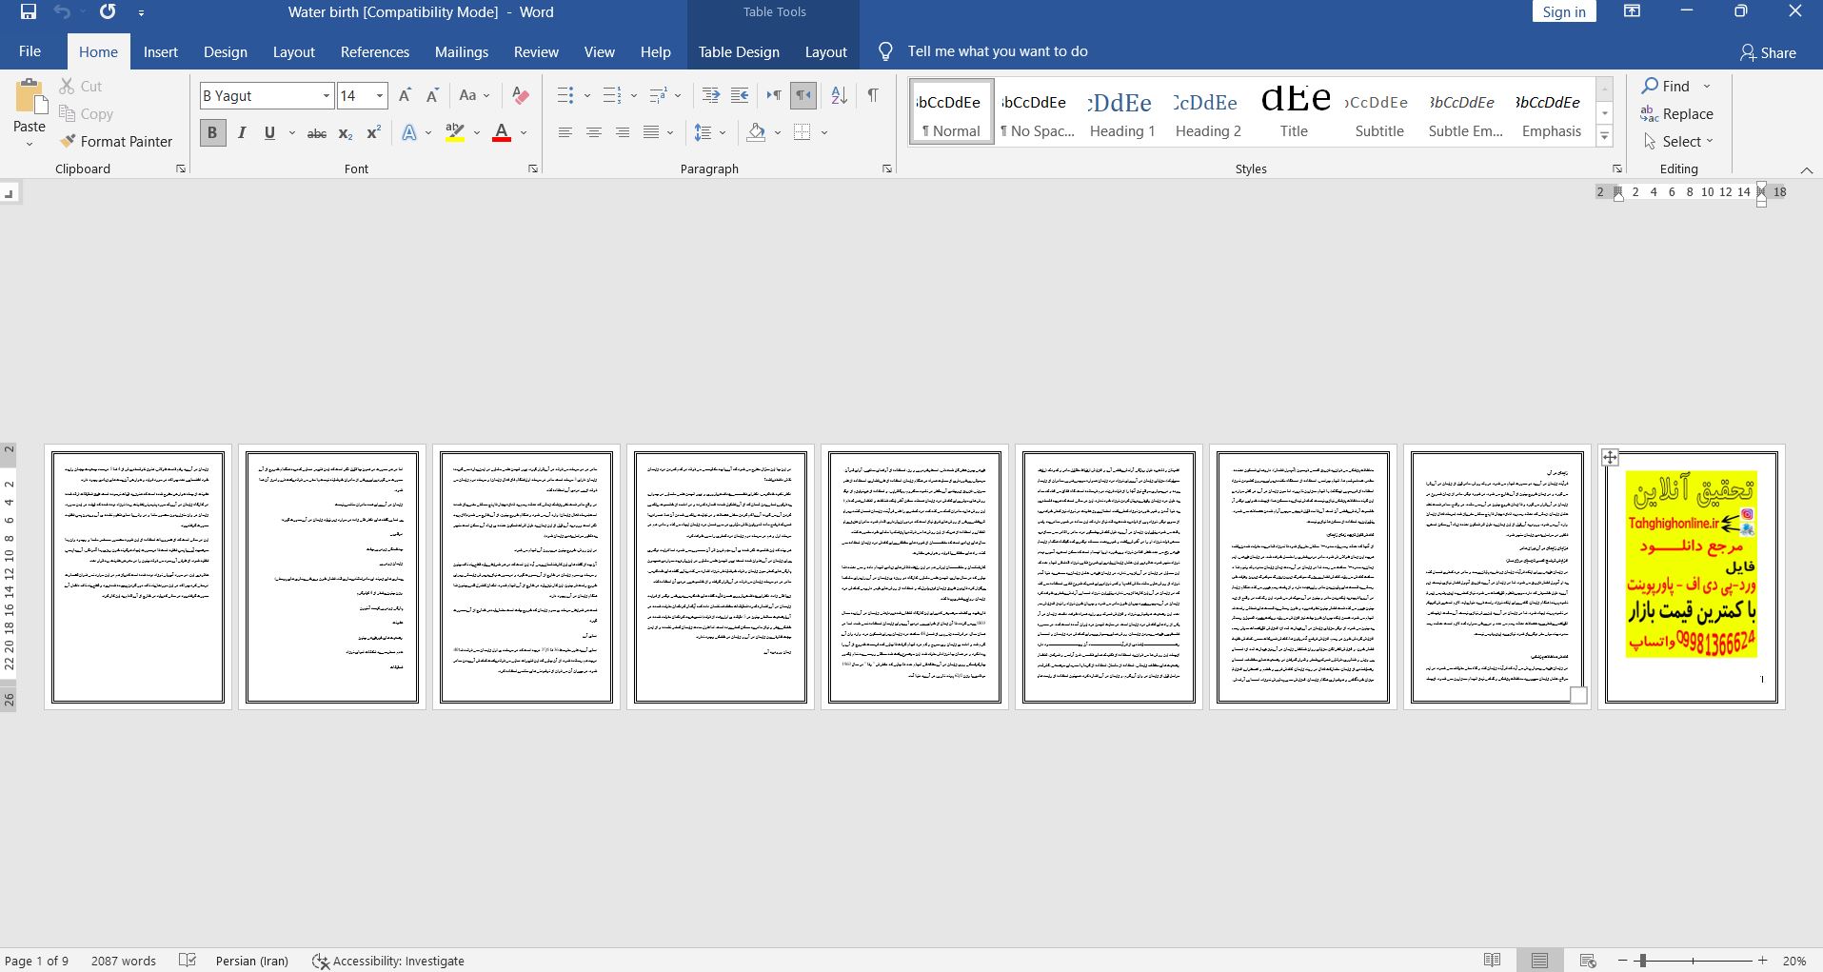Viewport: 1823px width, 972px height.
Task: Toggle Italic formatting
Action: 242,133
